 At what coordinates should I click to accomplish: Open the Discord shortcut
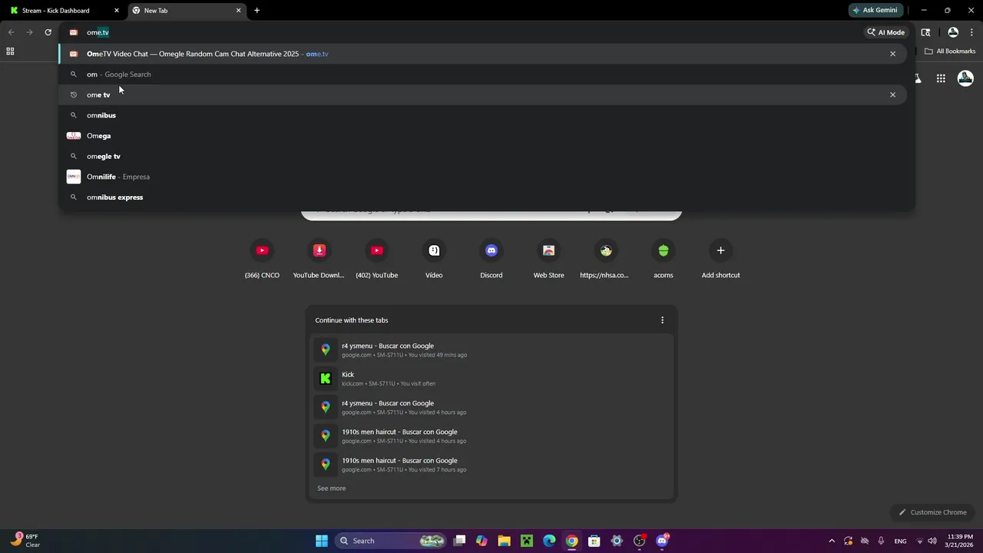tap(491, 258)
